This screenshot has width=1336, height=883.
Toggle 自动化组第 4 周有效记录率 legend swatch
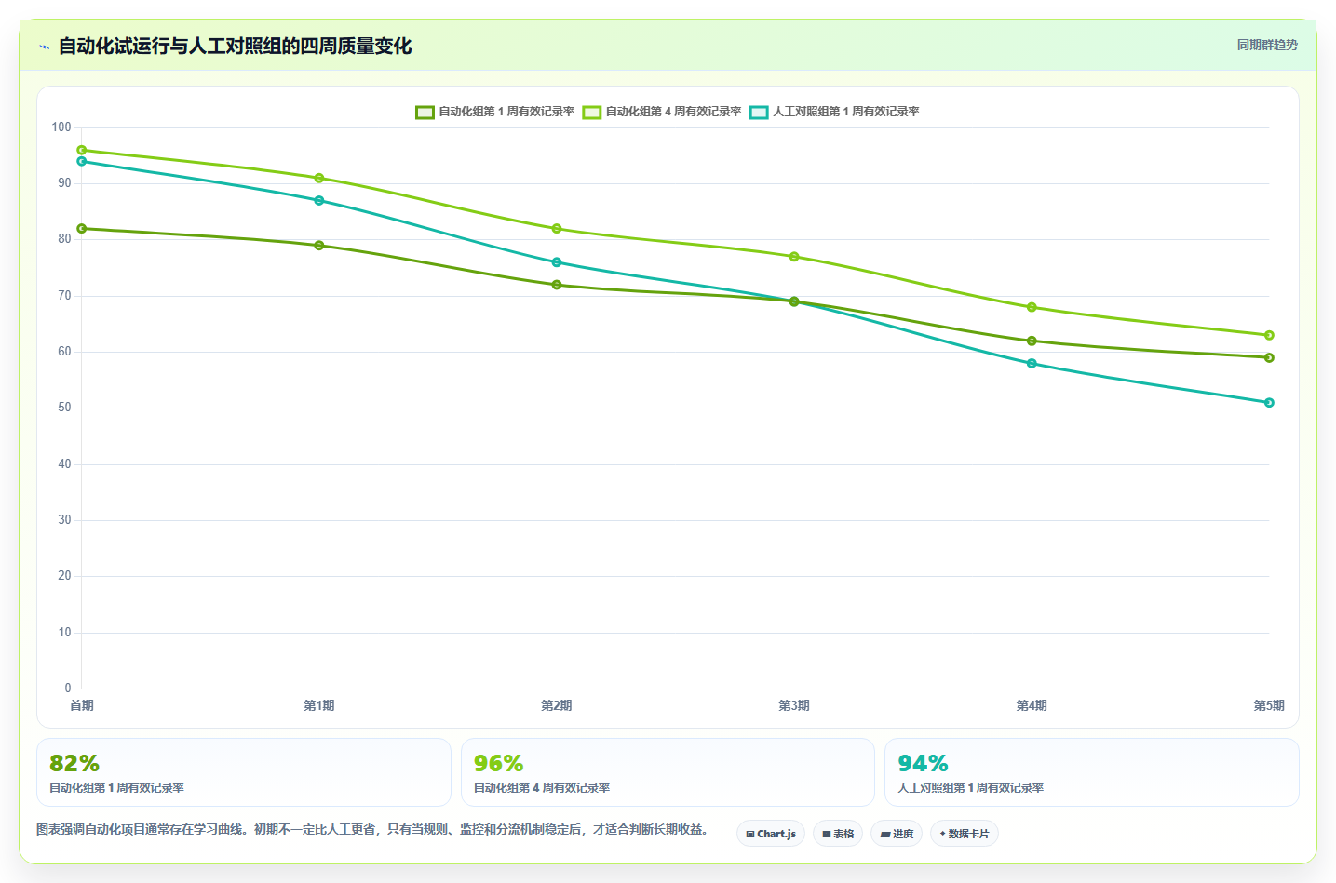(592, 112)
